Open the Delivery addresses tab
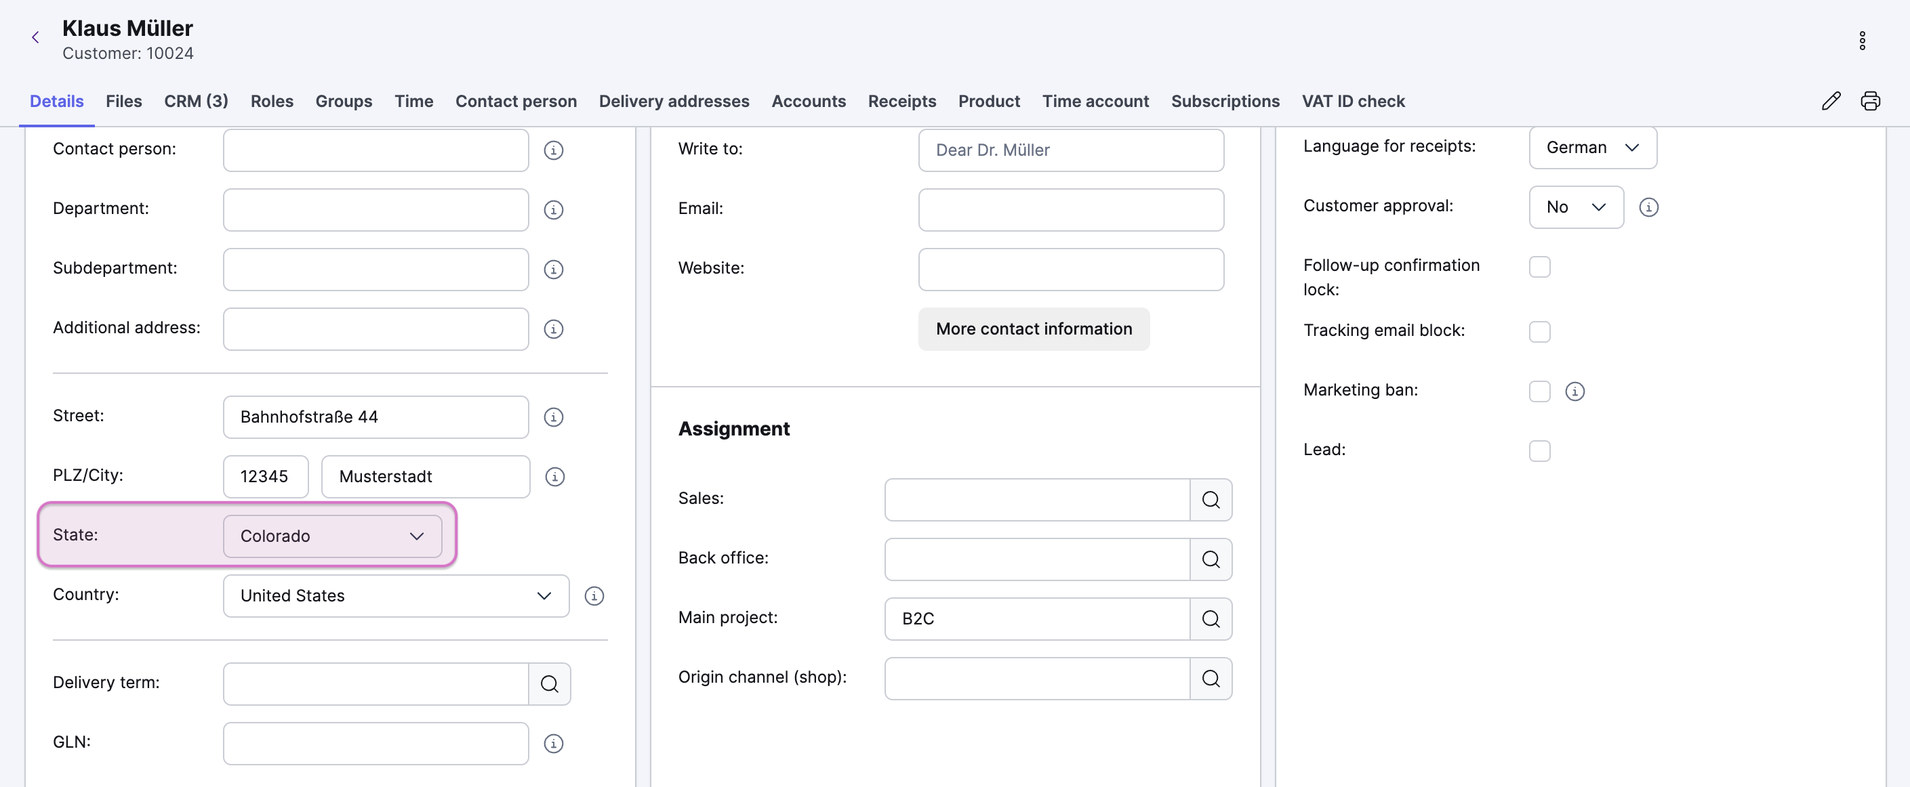Screen dimensions: 1910x787 click(x=674, y=101)
